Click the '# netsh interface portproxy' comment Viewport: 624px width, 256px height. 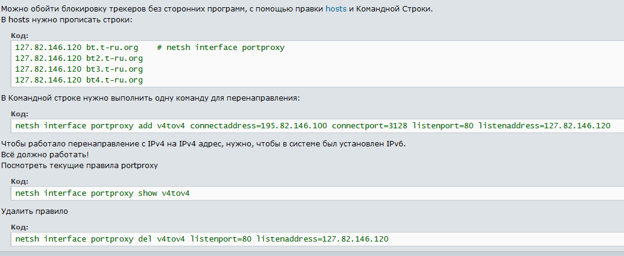(x=221, y=48)
